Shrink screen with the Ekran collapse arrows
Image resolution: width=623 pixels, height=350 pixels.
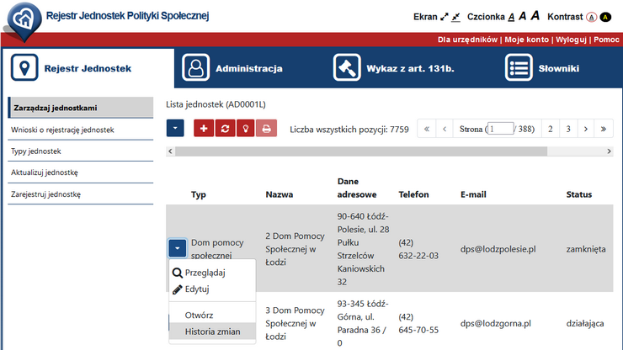coord(455,17)
